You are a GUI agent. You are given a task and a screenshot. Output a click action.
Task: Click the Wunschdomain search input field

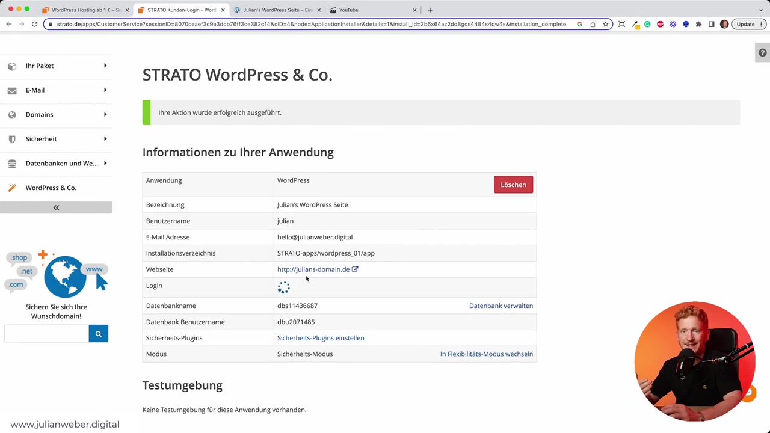(x=46, y=334)
